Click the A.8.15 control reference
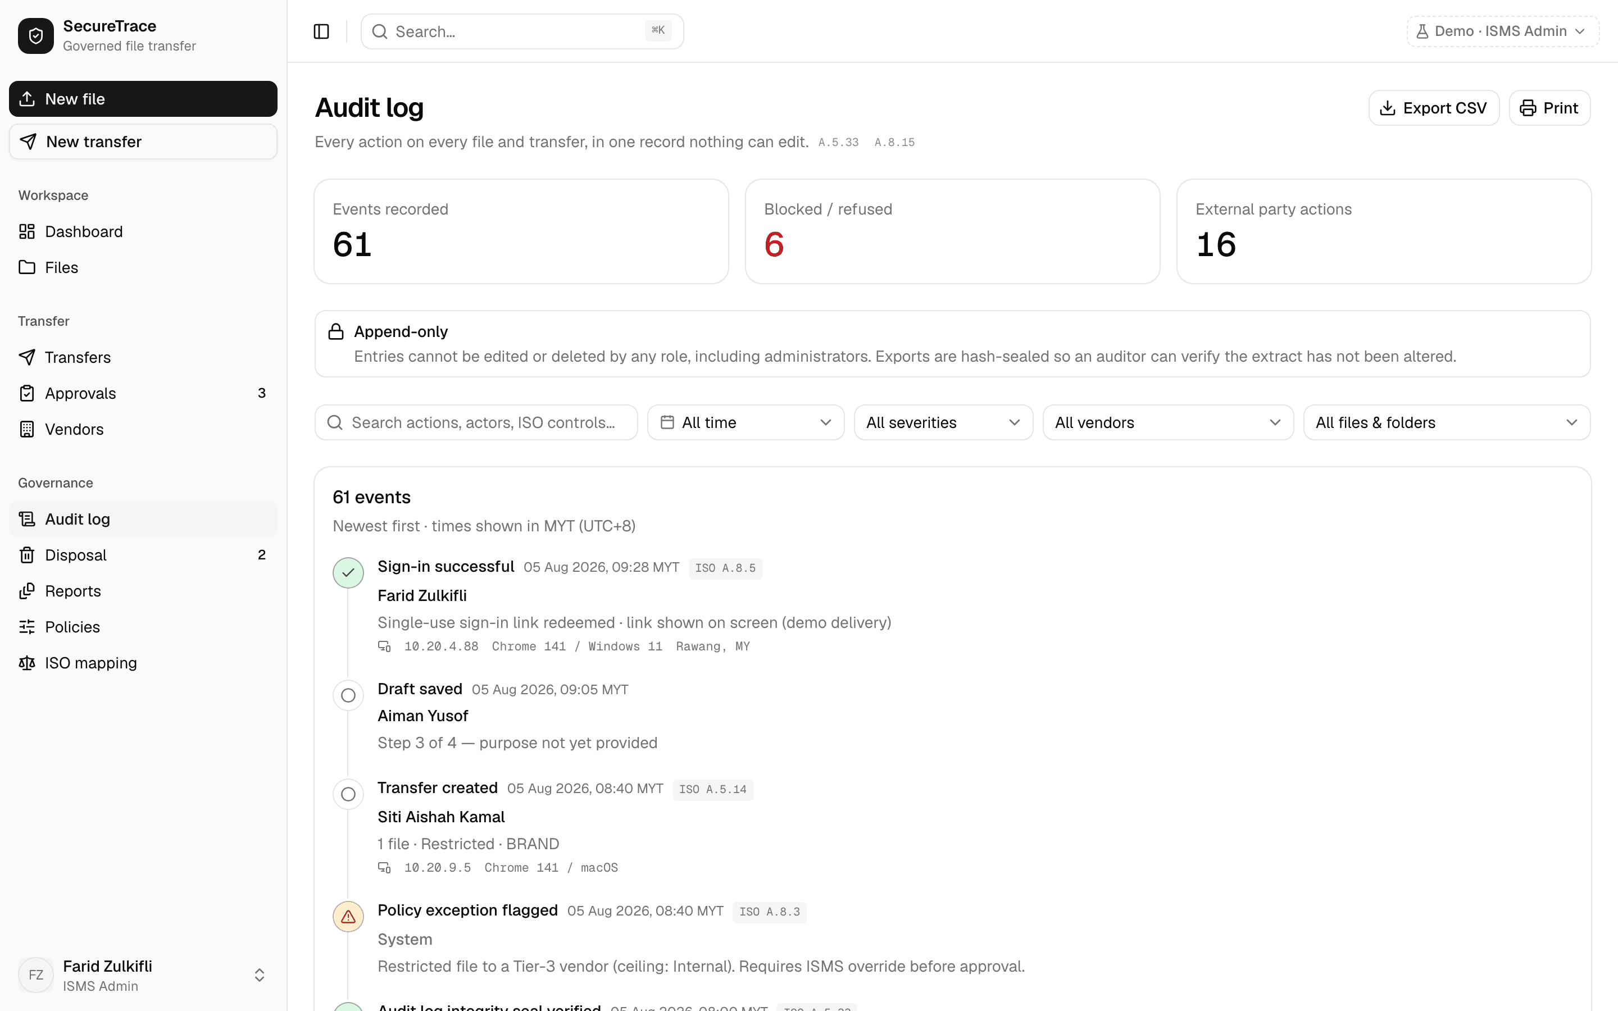The height and width of the screenshot is (1011, 1618). (894, 143)
